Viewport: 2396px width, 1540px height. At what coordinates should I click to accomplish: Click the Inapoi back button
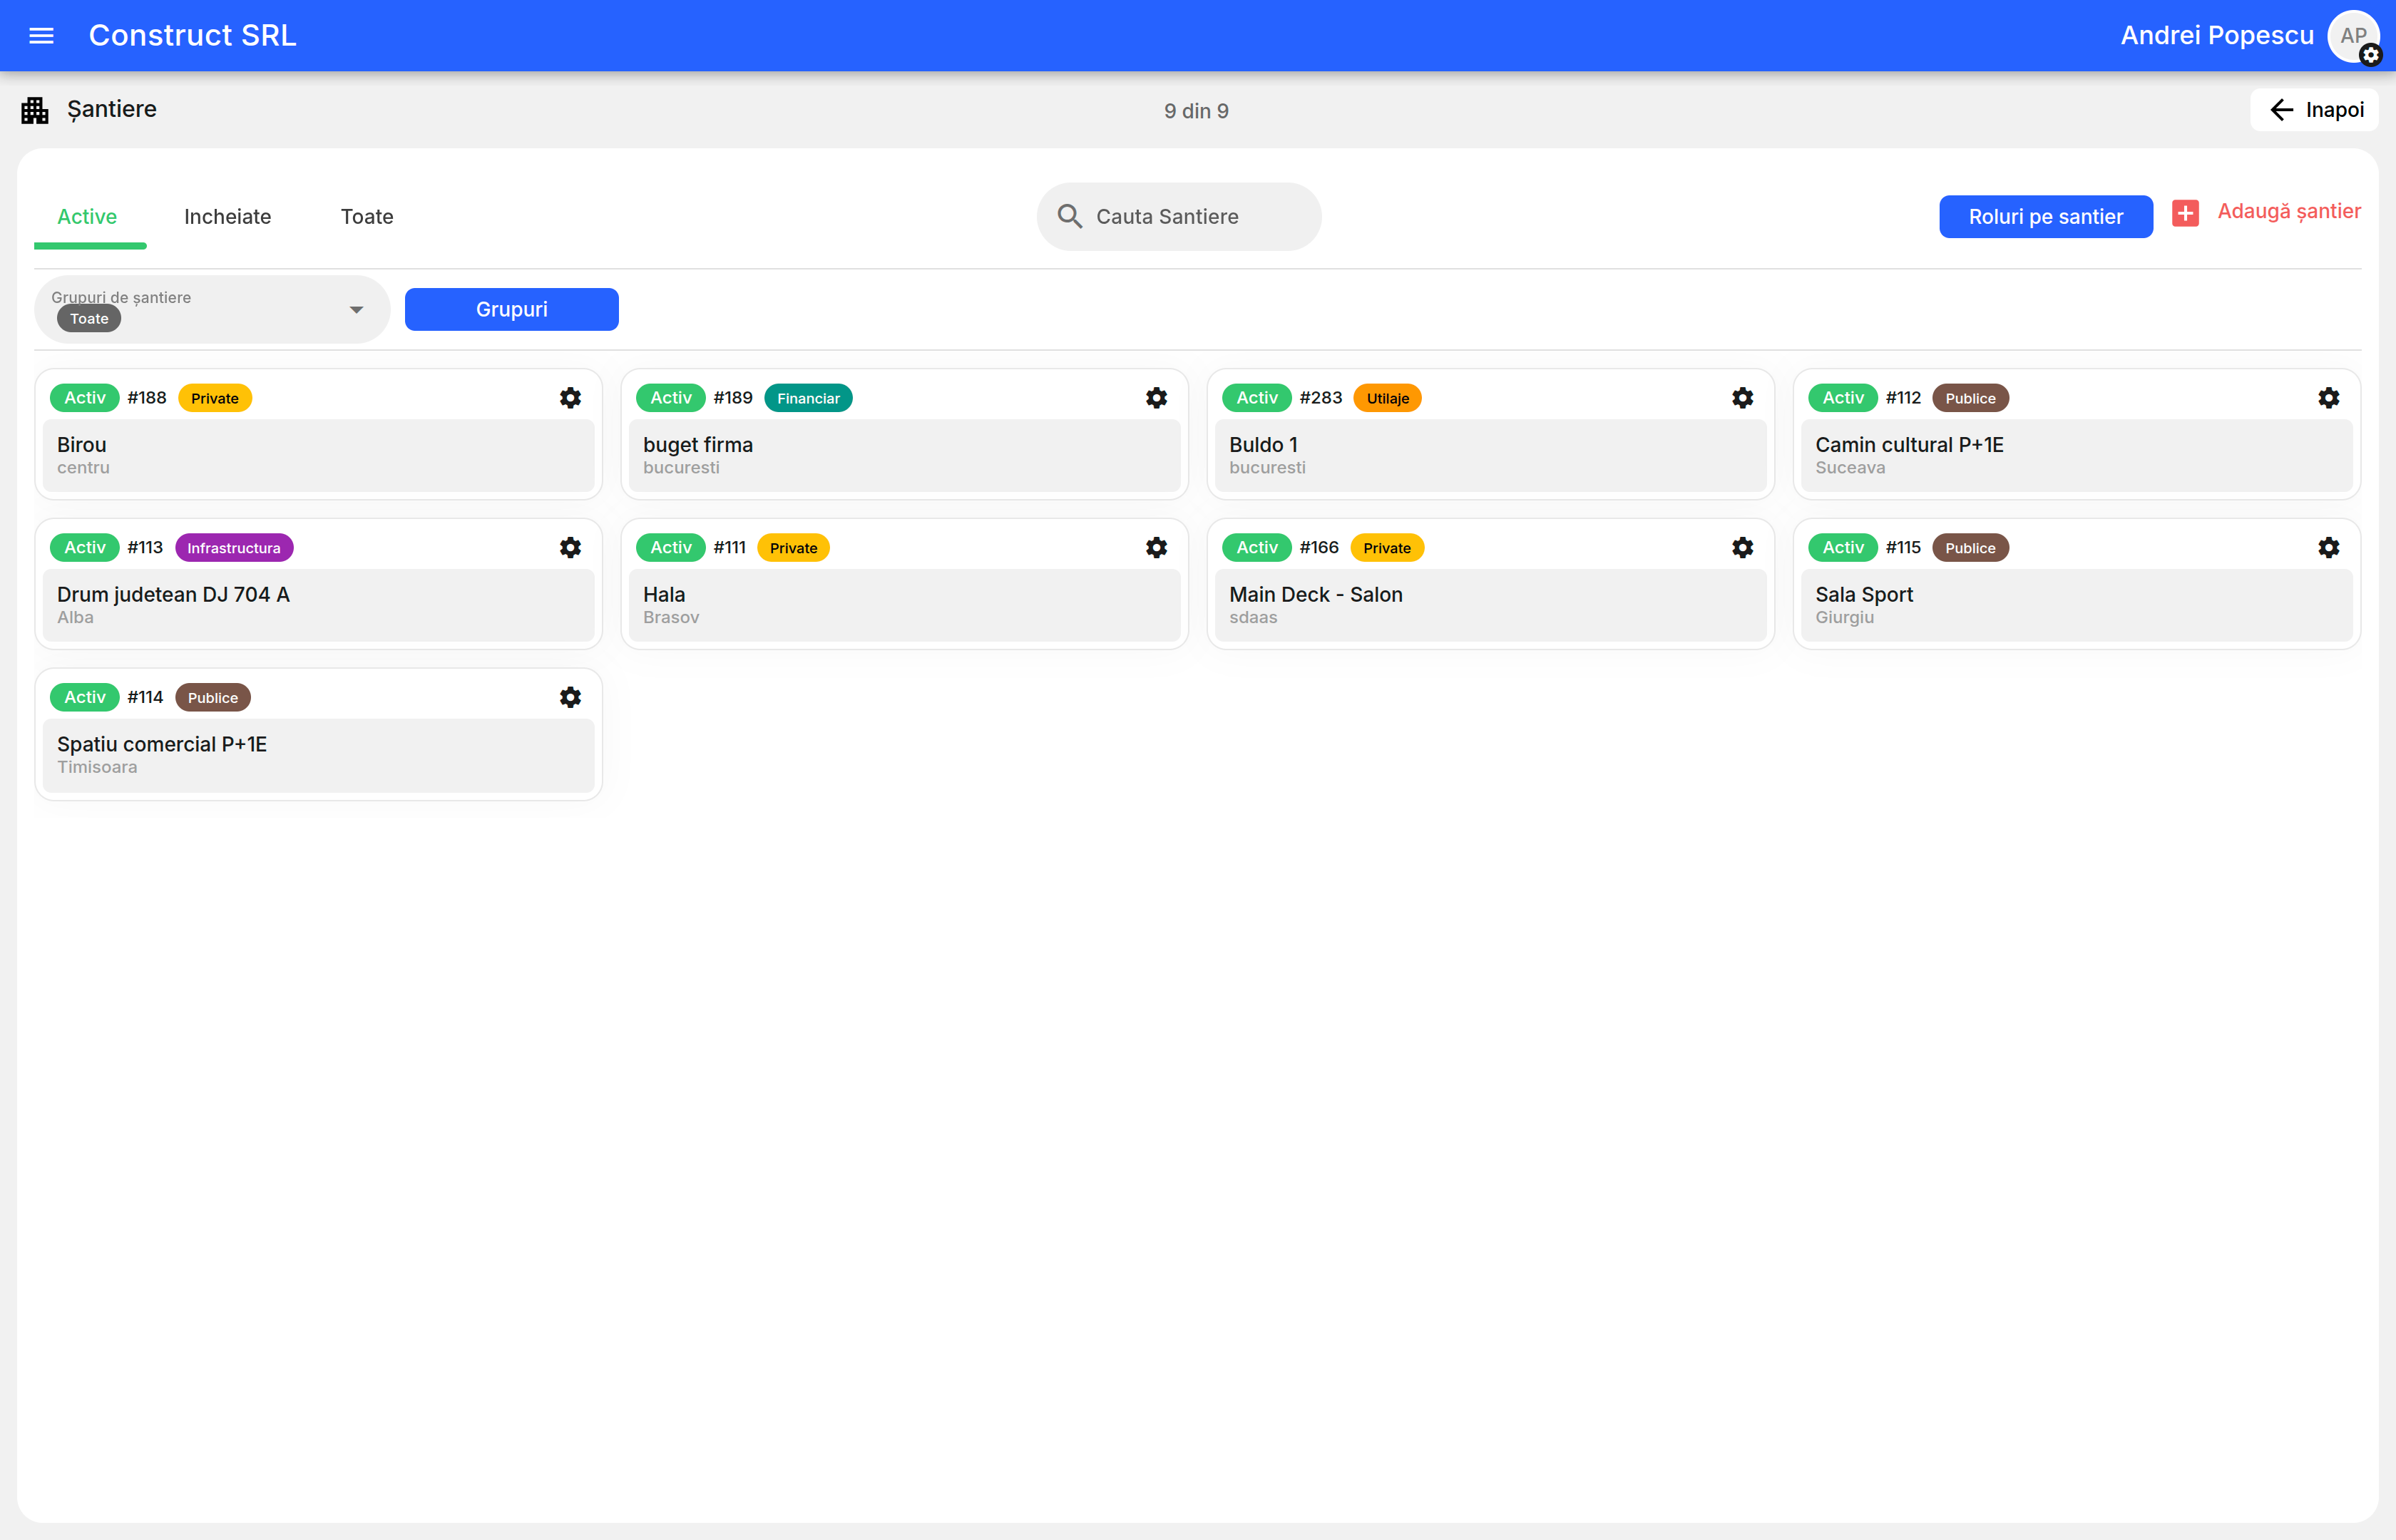2314,110
